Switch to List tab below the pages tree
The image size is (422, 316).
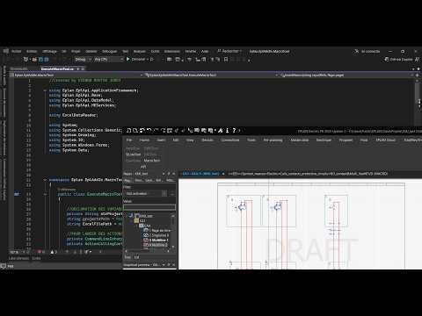(x=136, y=257)
